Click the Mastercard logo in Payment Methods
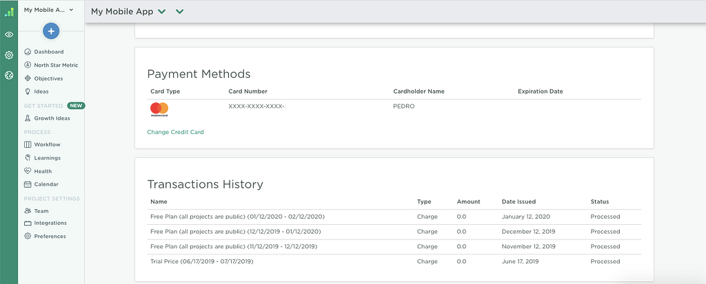706x284 pixels. coord(159,109)
